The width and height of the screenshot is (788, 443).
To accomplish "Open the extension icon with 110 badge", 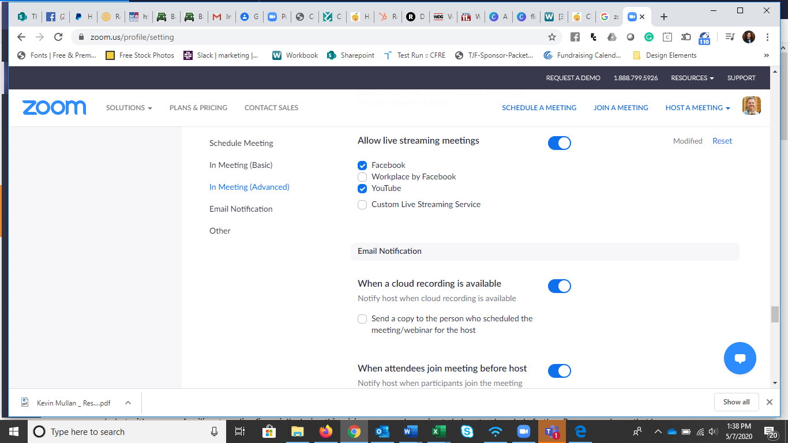I will click(704, 37).
